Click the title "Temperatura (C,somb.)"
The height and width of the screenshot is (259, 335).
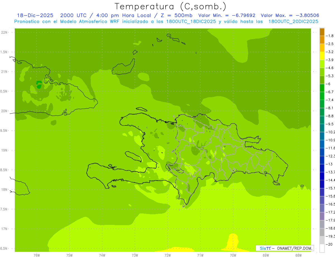pos(171,6)
